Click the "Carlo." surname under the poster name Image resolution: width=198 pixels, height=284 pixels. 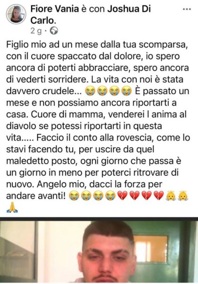pyautogui.click(x=43, y=20)
